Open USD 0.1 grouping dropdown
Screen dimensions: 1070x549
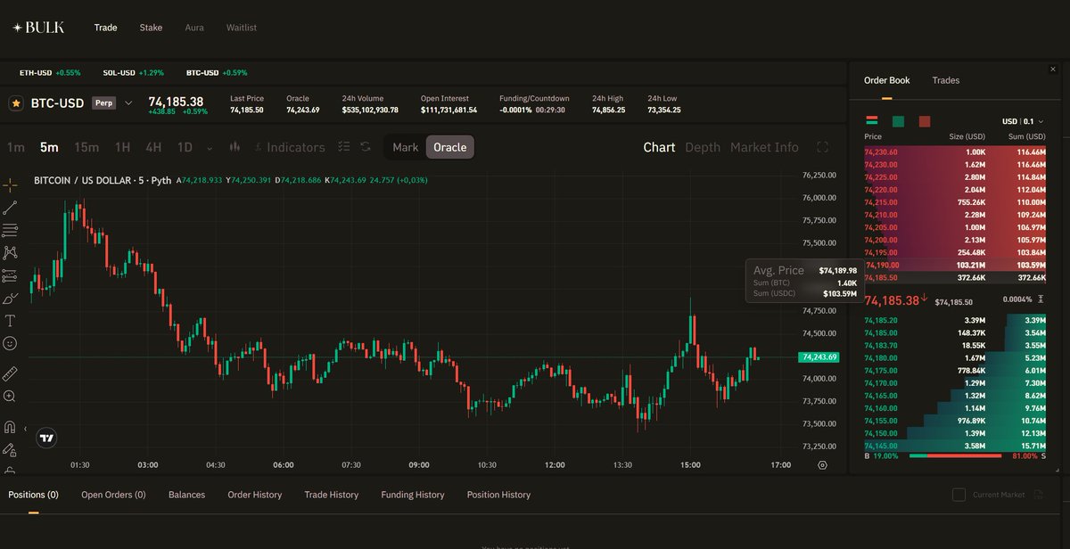[x=1023, y=121]
